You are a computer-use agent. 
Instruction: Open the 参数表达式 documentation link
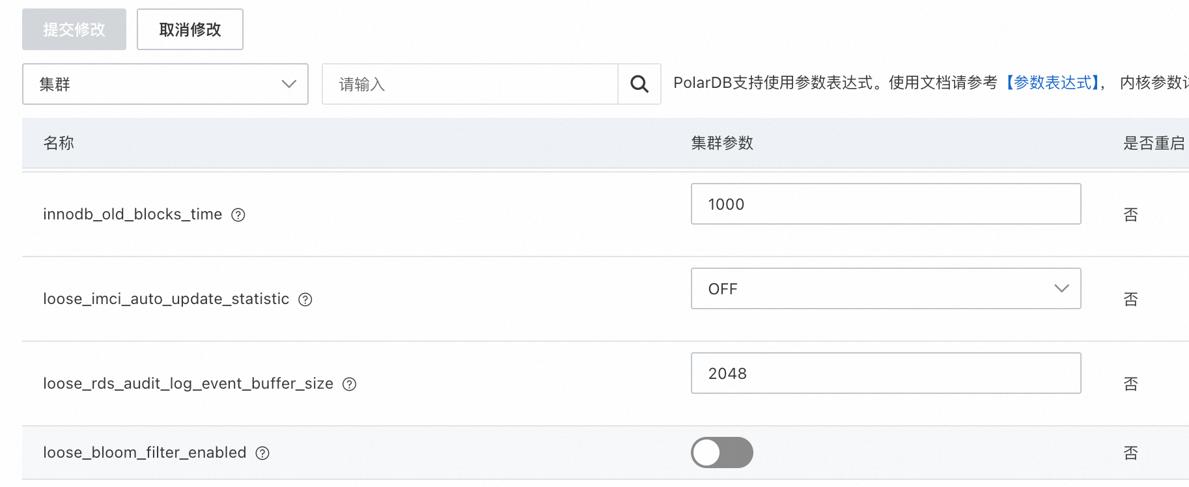(1052, 83)
